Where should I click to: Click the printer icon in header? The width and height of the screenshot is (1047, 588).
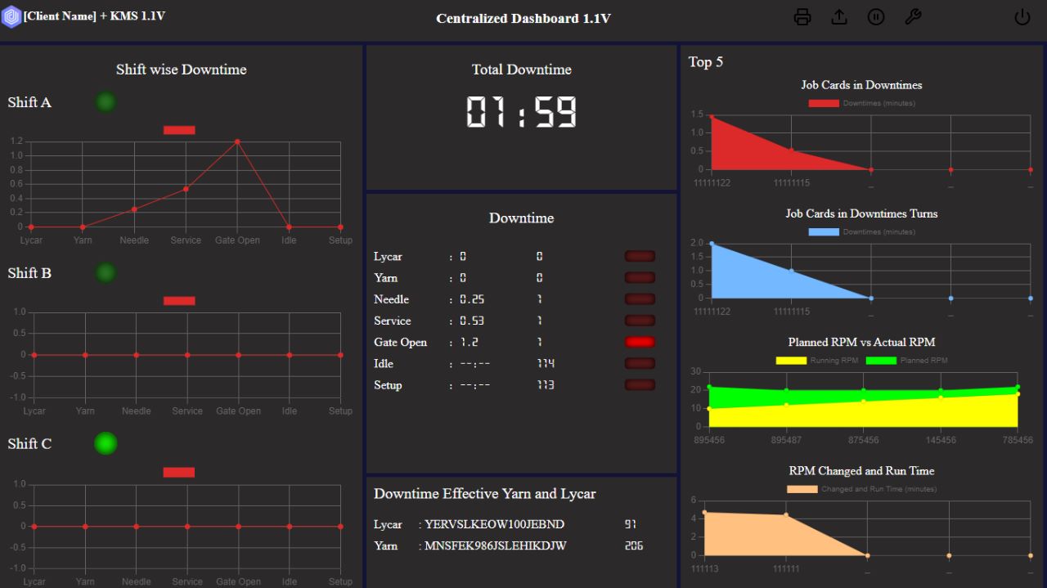click(802, 17)
